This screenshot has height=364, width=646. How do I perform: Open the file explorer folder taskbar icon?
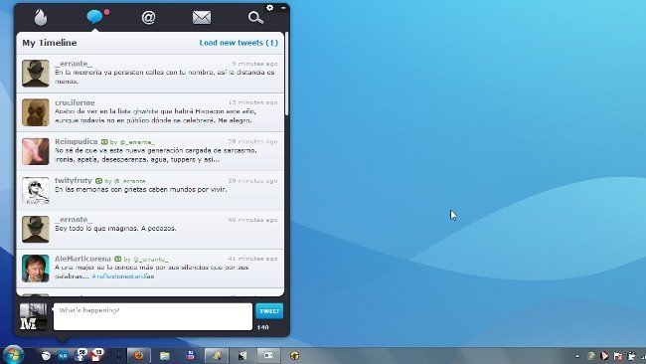click(165, 356)
